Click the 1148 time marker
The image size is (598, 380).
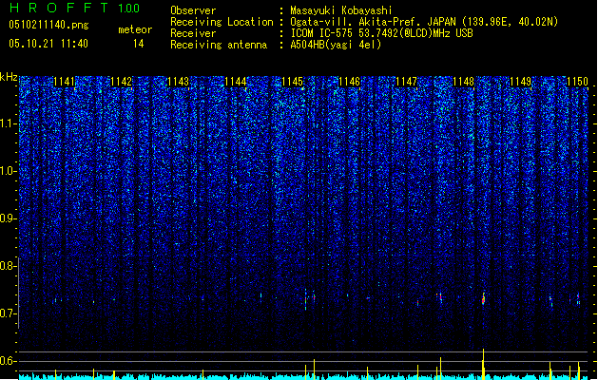464,82
